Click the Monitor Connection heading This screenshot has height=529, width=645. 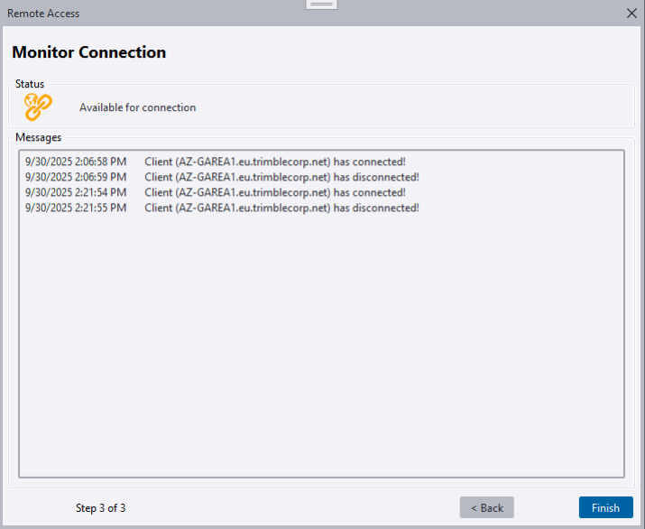point(88,52)
